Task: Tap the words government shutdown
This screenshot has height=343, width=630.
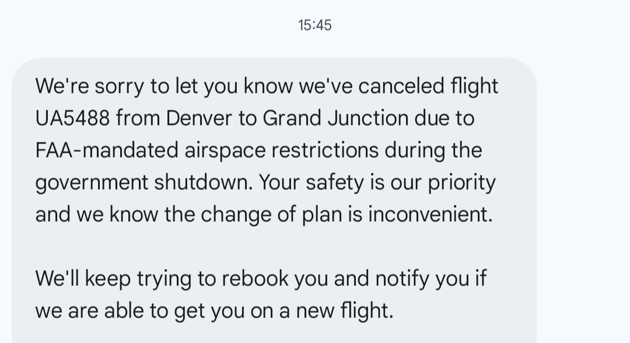Action: click(145, 183)
